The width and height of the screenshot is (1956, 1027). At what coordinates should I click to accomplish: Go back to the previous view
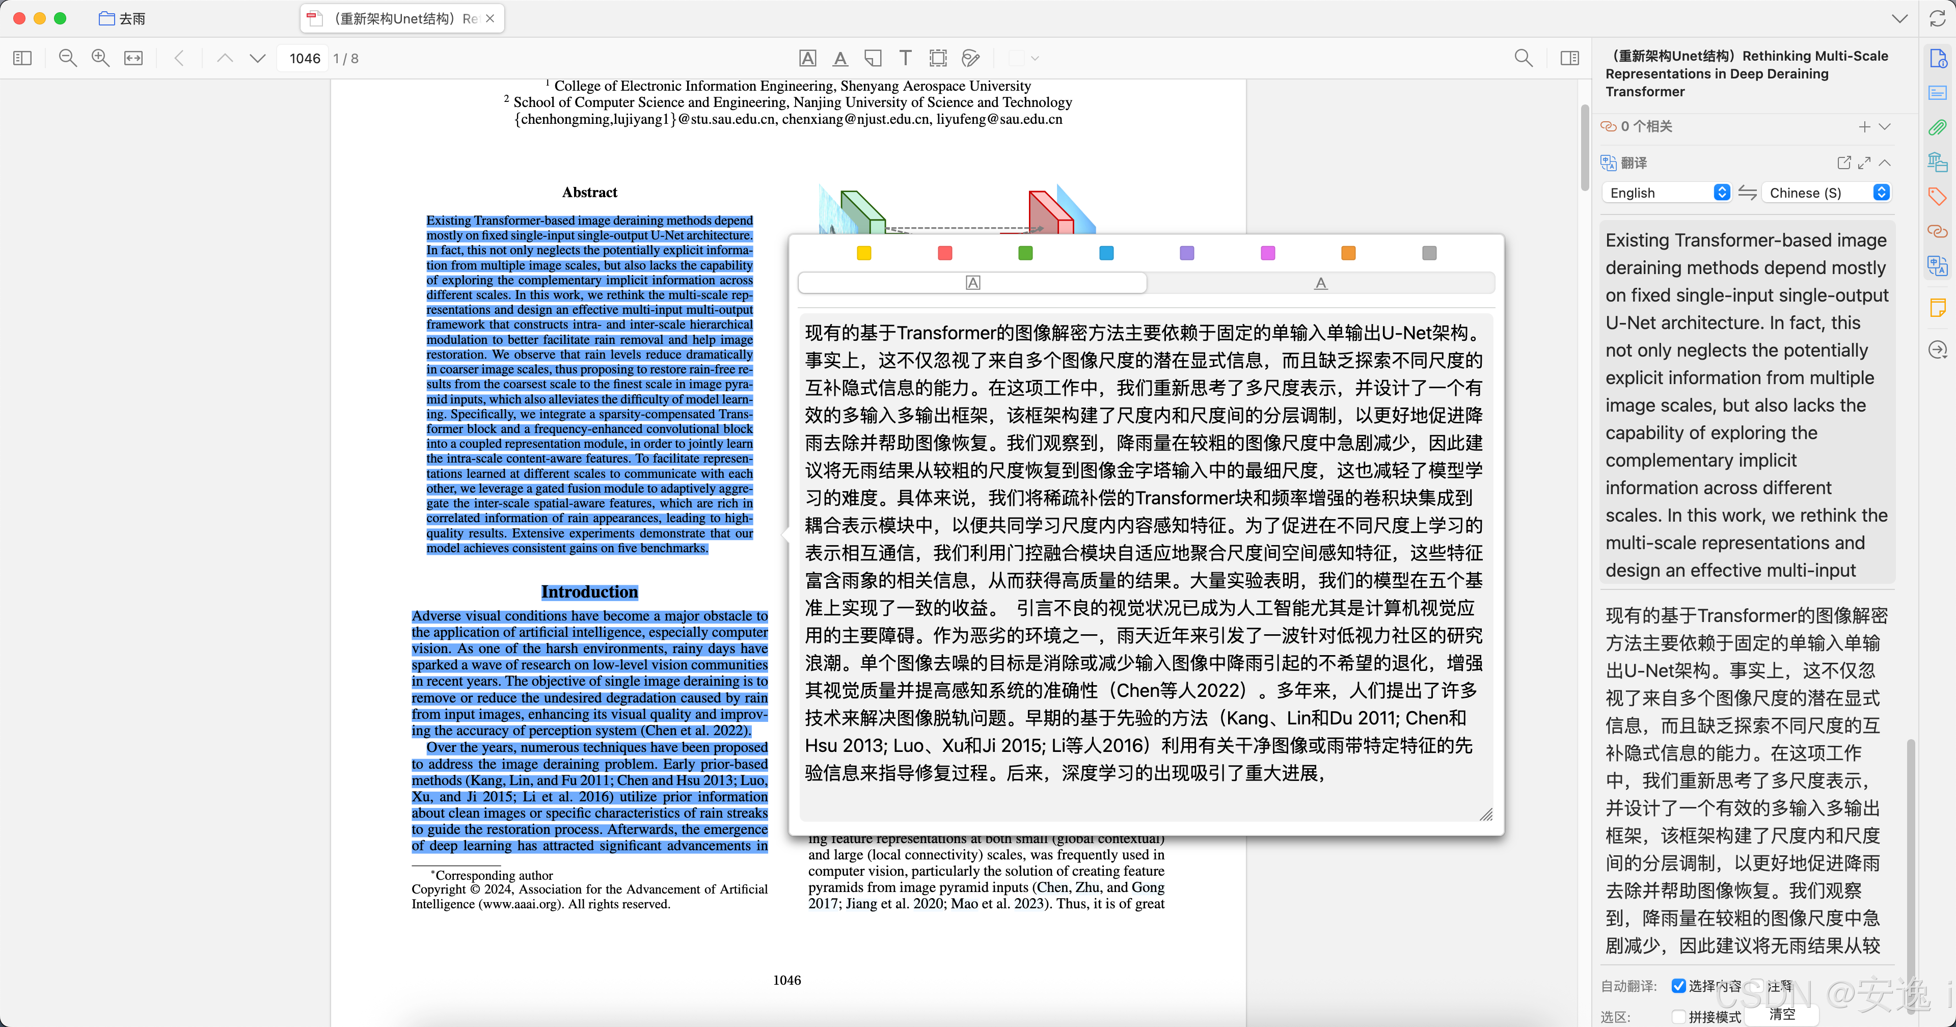(180, 59)
